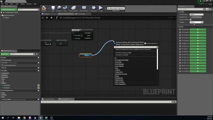Add a new graph with plus icon
This screenshot has width=213, height=120.
pos(39,58)
